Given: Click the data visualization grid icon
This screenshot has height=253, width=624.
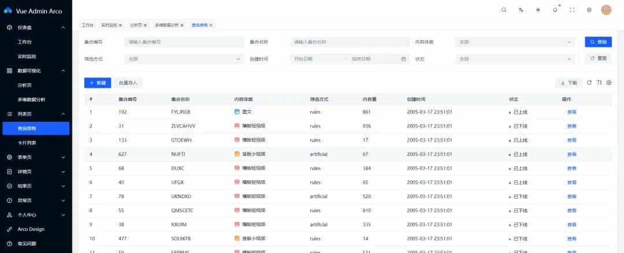Looking at the screenshot, I should [x=10, y=71].
